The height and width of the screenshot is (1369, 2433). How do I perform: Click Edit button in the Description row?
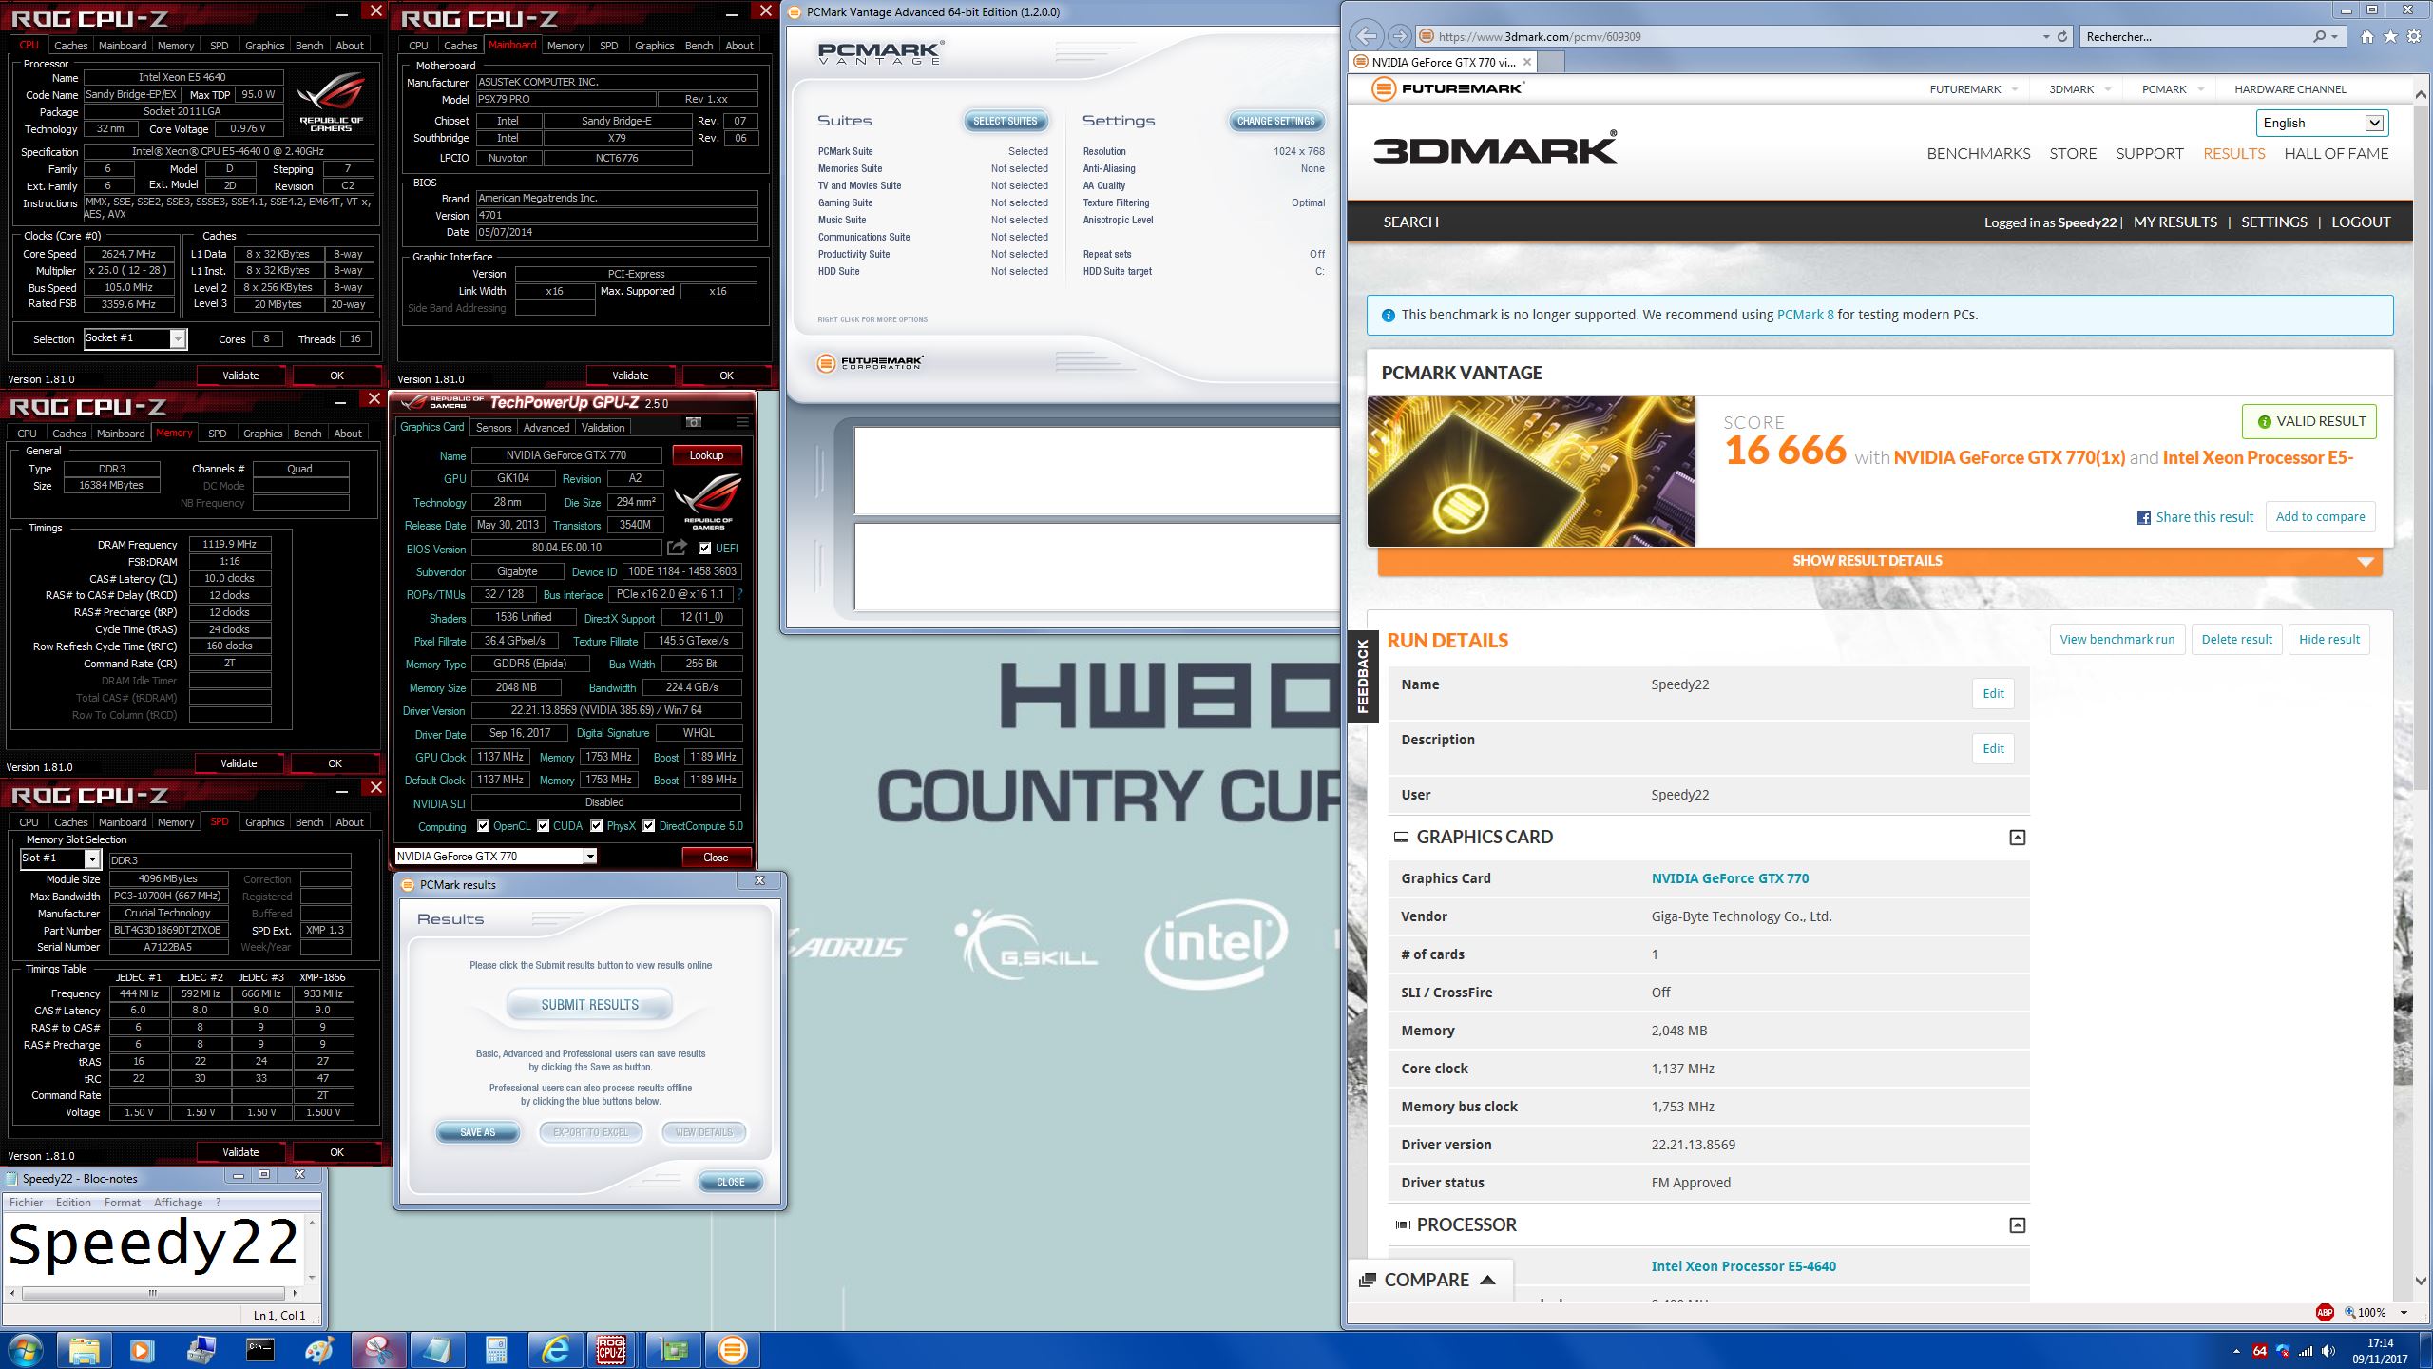(x=1993, y=749)
